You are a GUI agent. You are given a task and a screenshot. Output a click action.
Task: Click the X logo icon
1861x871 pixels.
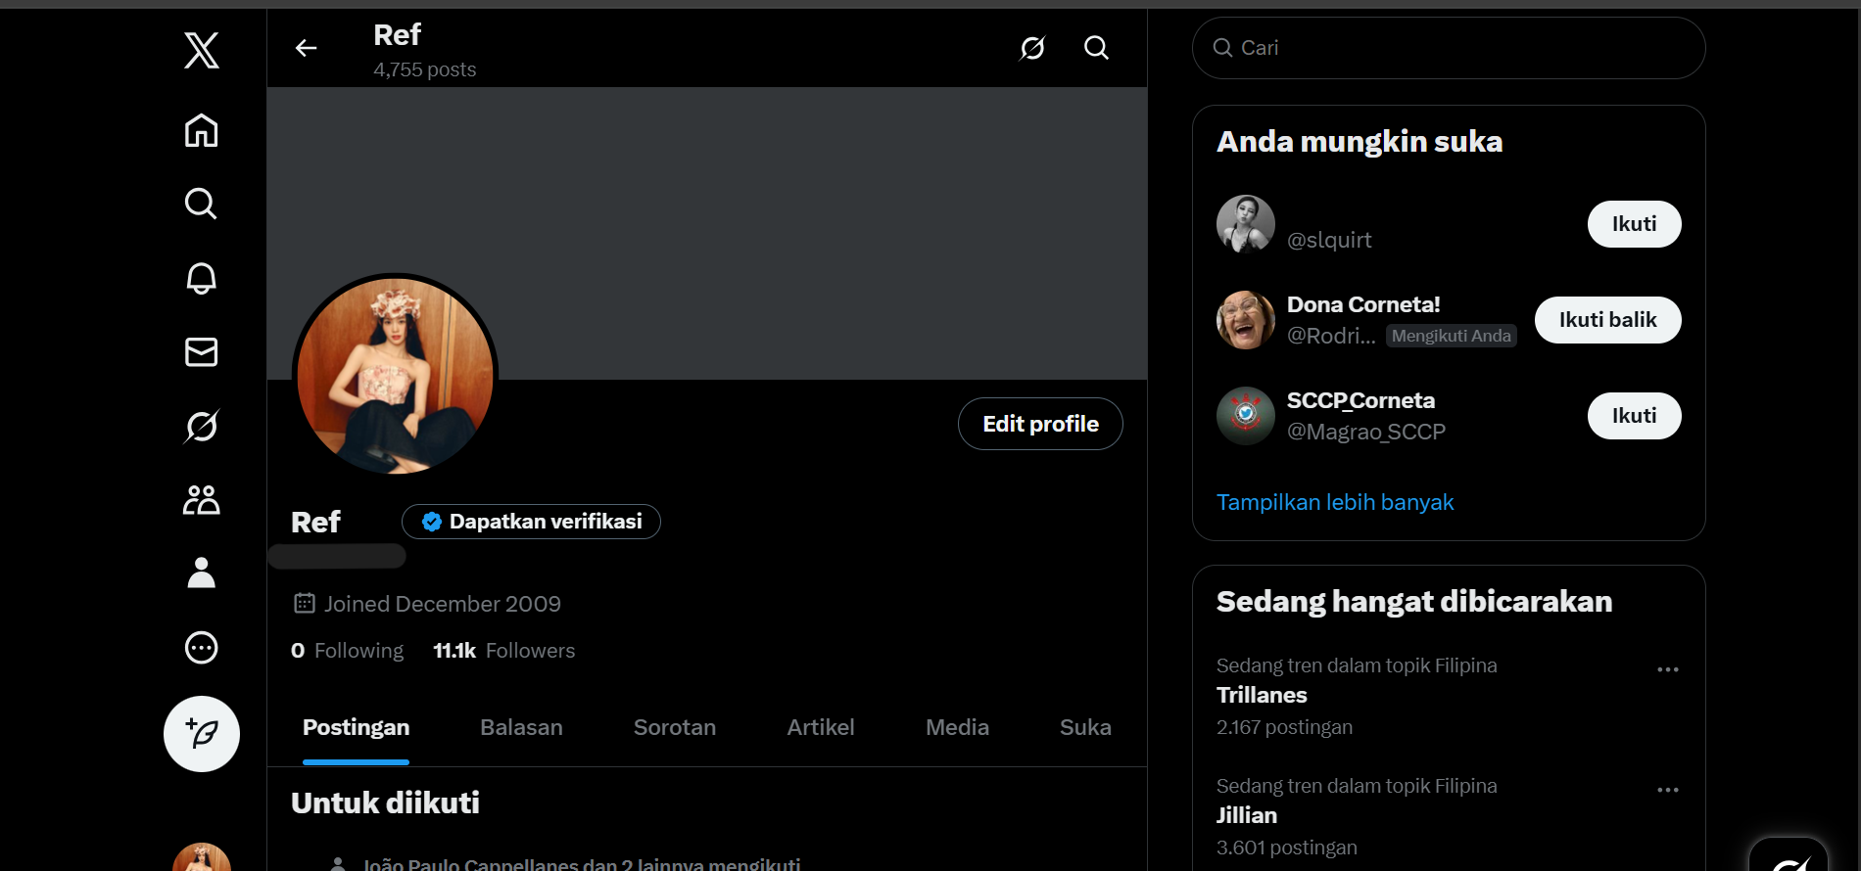[x=202, y=50]
